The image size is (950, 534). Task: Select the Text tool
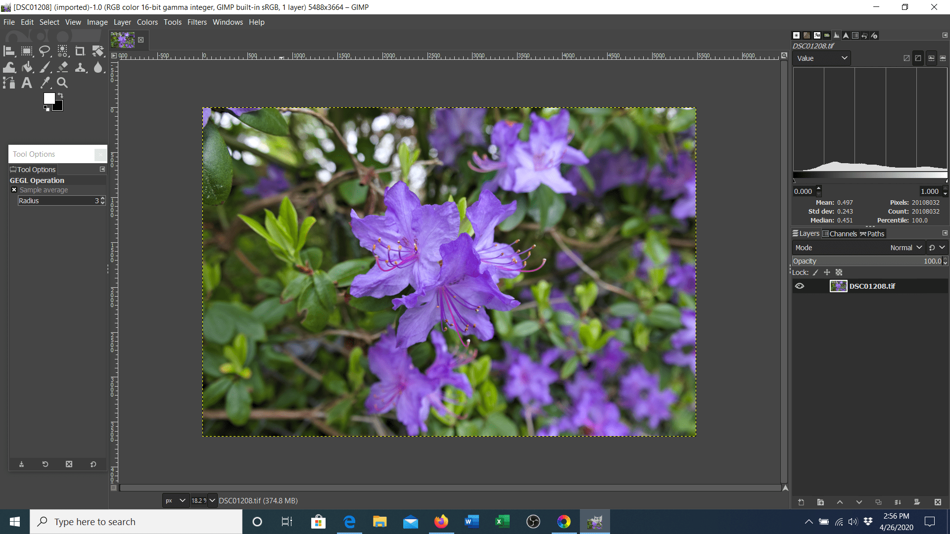(27, 83)
